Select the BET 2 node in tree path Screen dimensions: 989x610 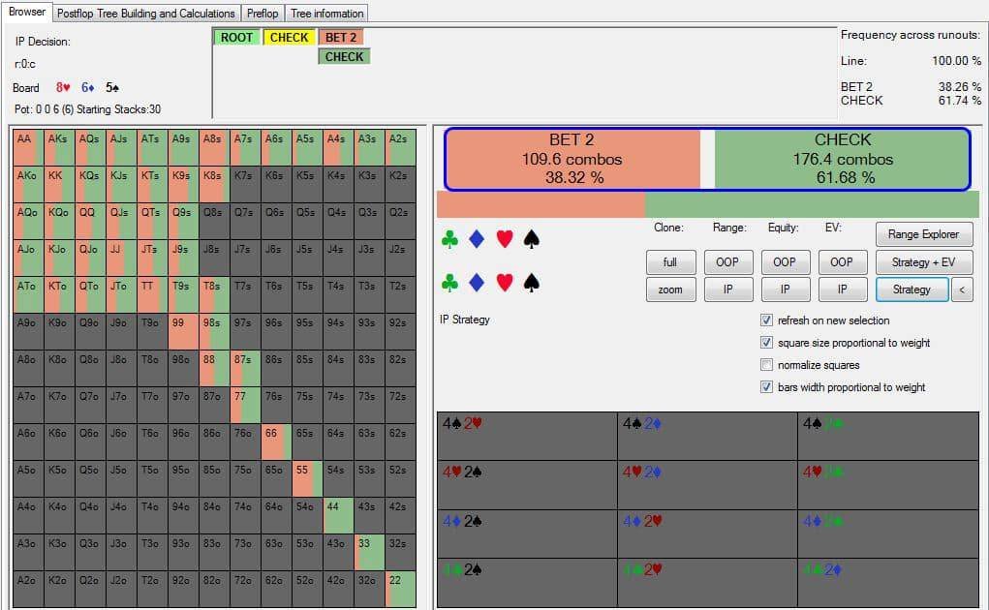(x=341, y=38)
